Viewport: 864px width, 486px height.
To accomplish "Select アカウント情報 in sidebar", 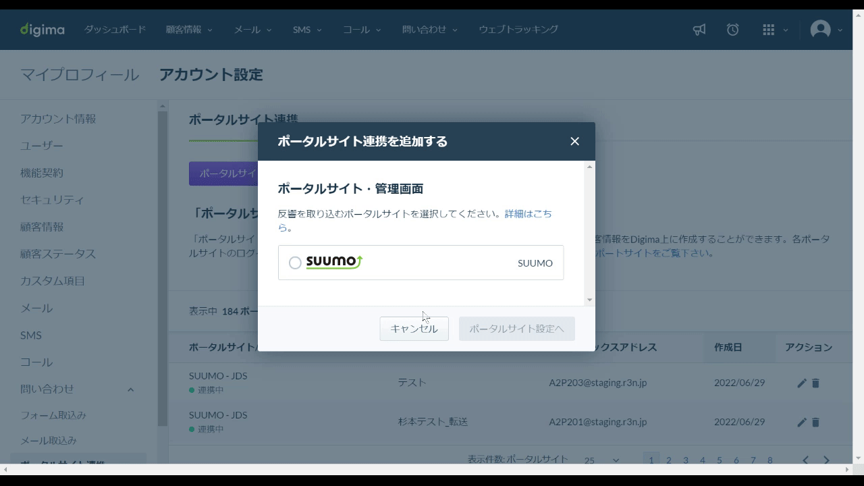I will 58,119.
